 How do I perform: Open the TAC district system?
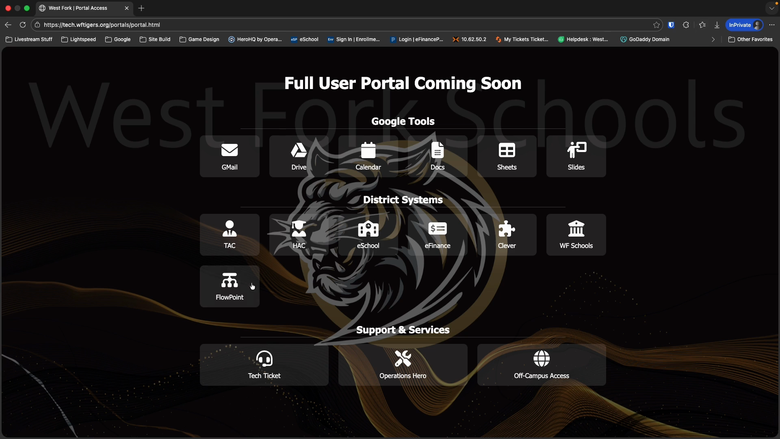tap(230, 235)
